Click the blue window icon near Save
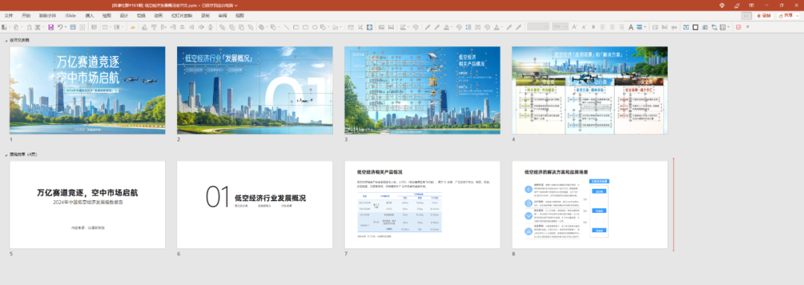The height and width of the screenshot is (285, 804). 73,28
